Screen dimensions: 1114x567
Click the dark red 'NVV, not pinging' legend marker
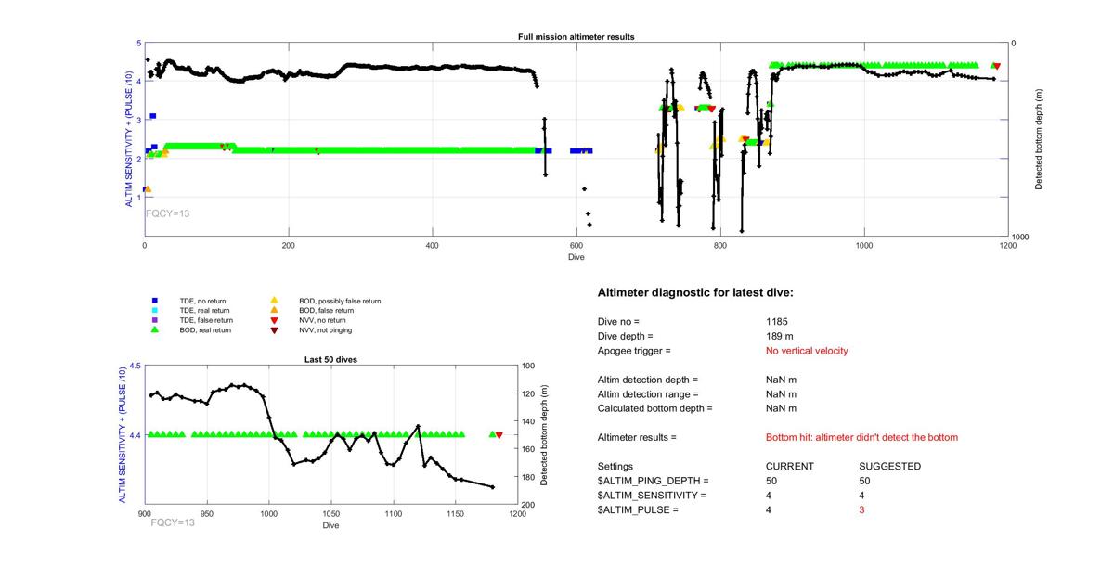pyautogui.click(x=274, y=329)
